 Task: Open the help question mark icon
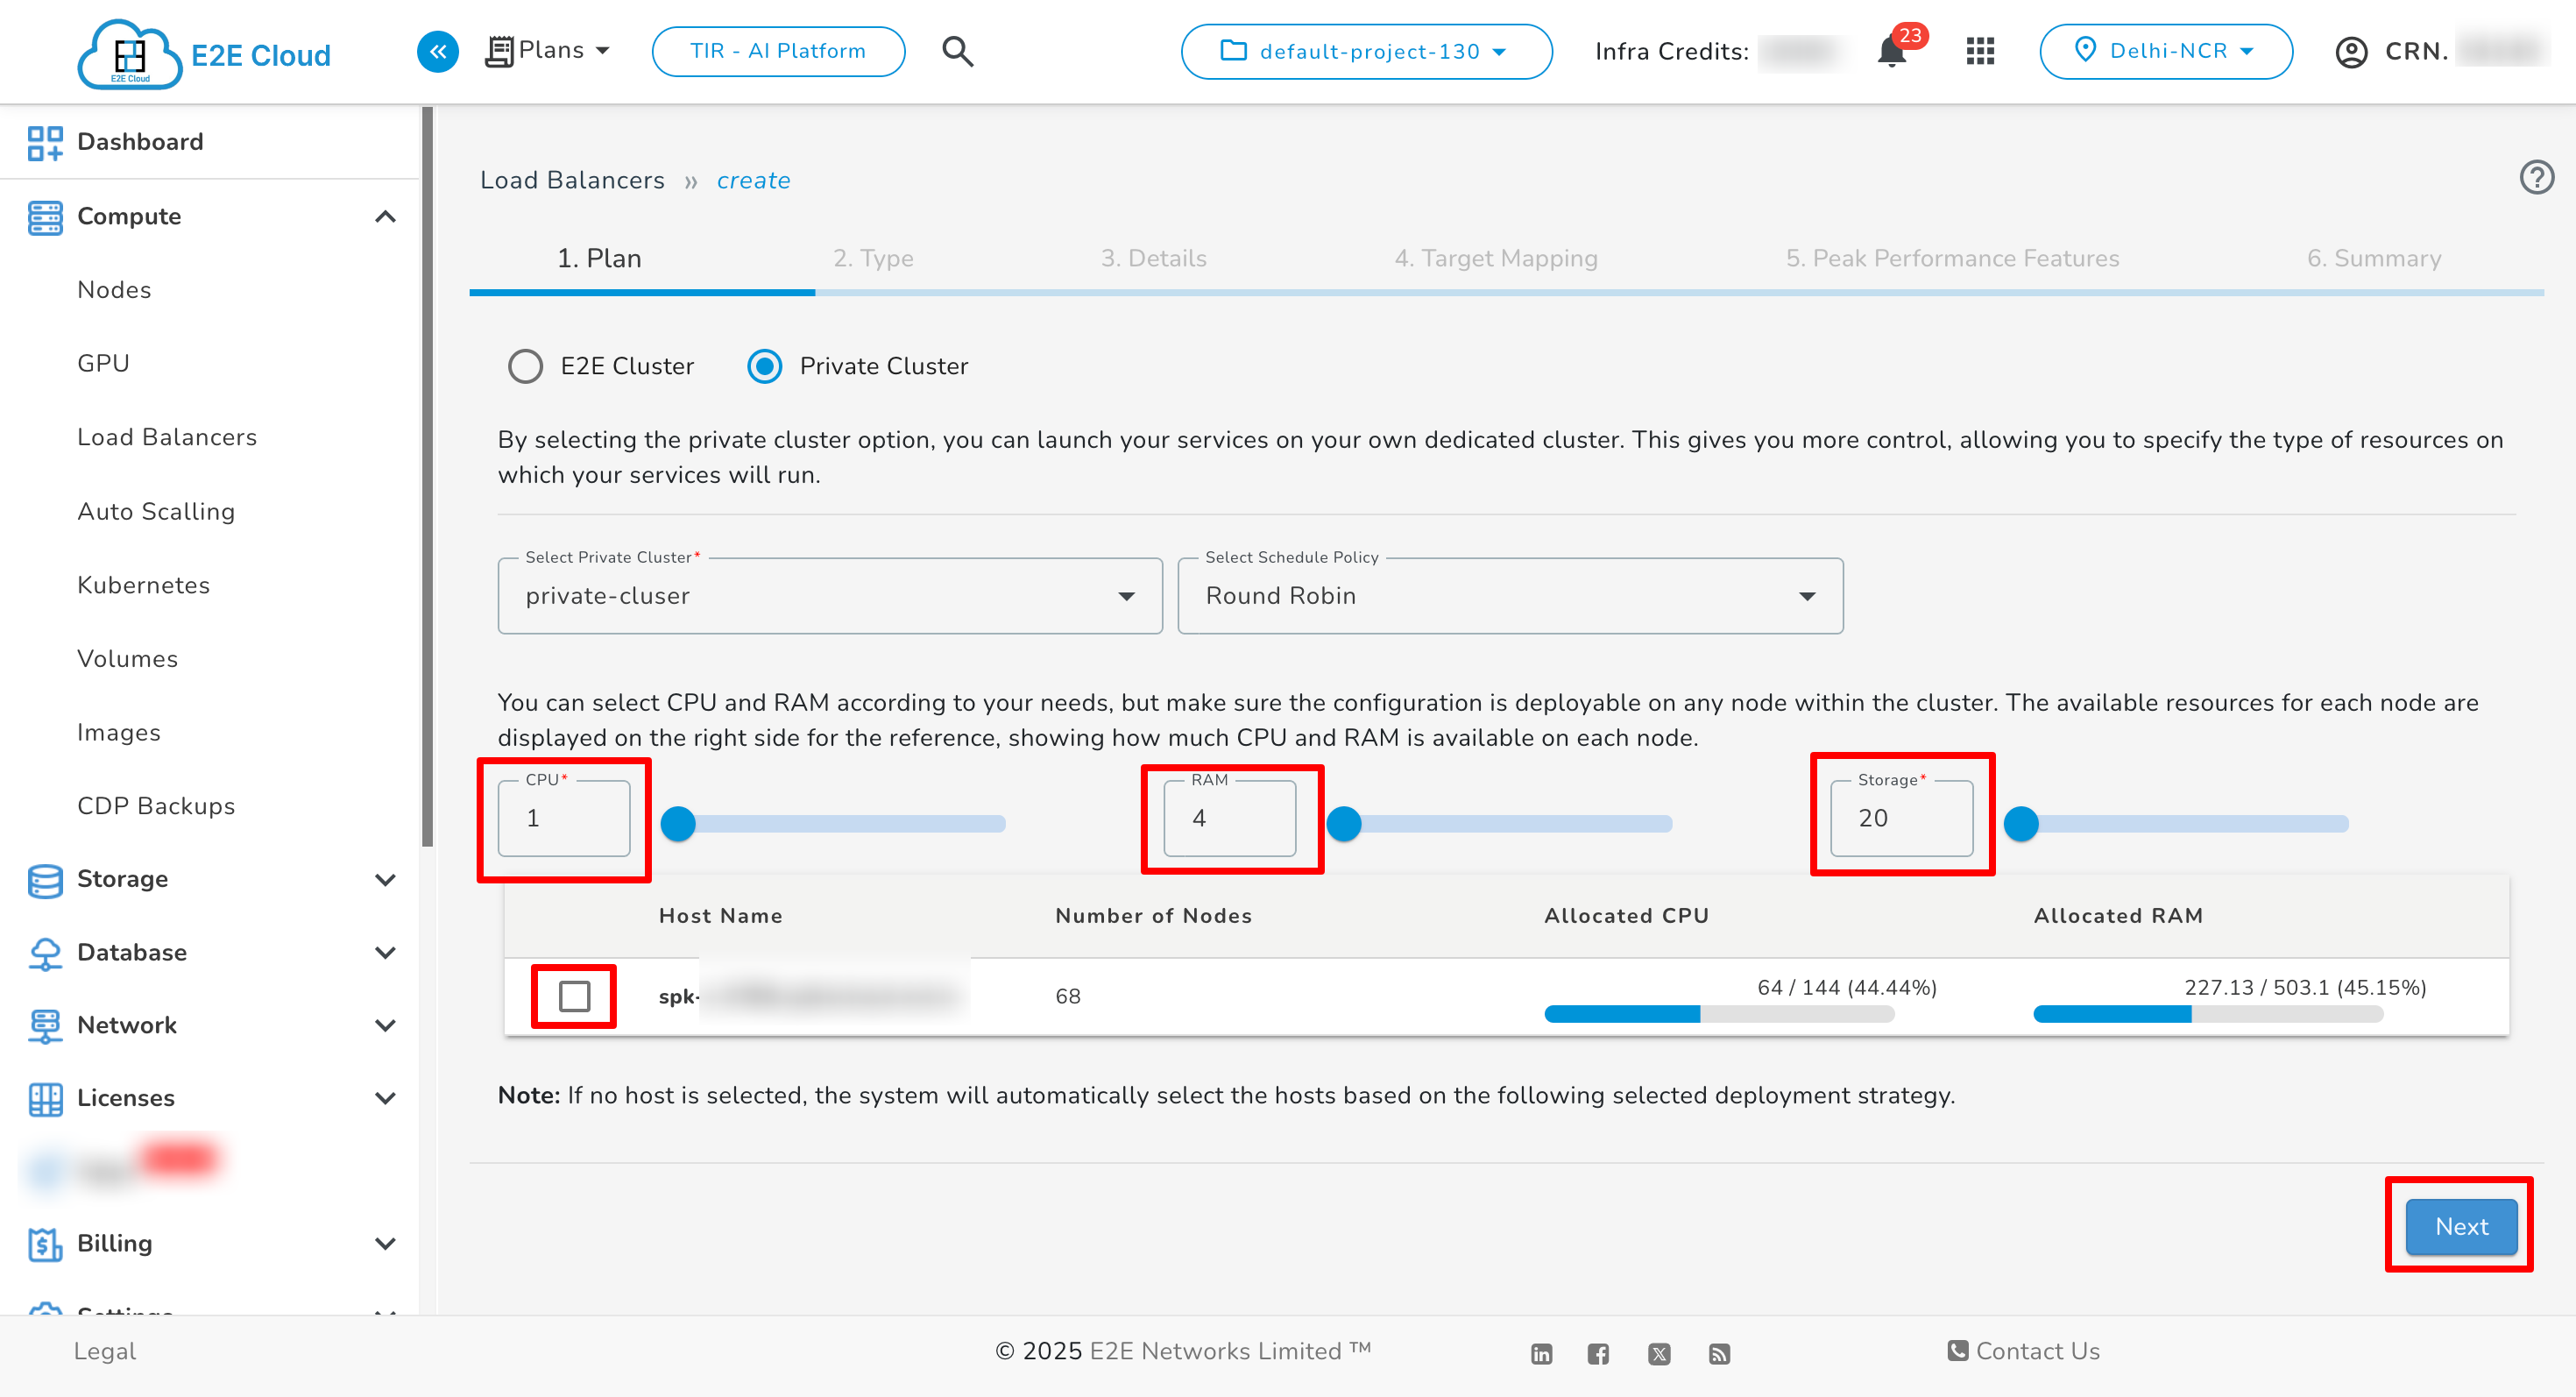tap(2537, 177)
